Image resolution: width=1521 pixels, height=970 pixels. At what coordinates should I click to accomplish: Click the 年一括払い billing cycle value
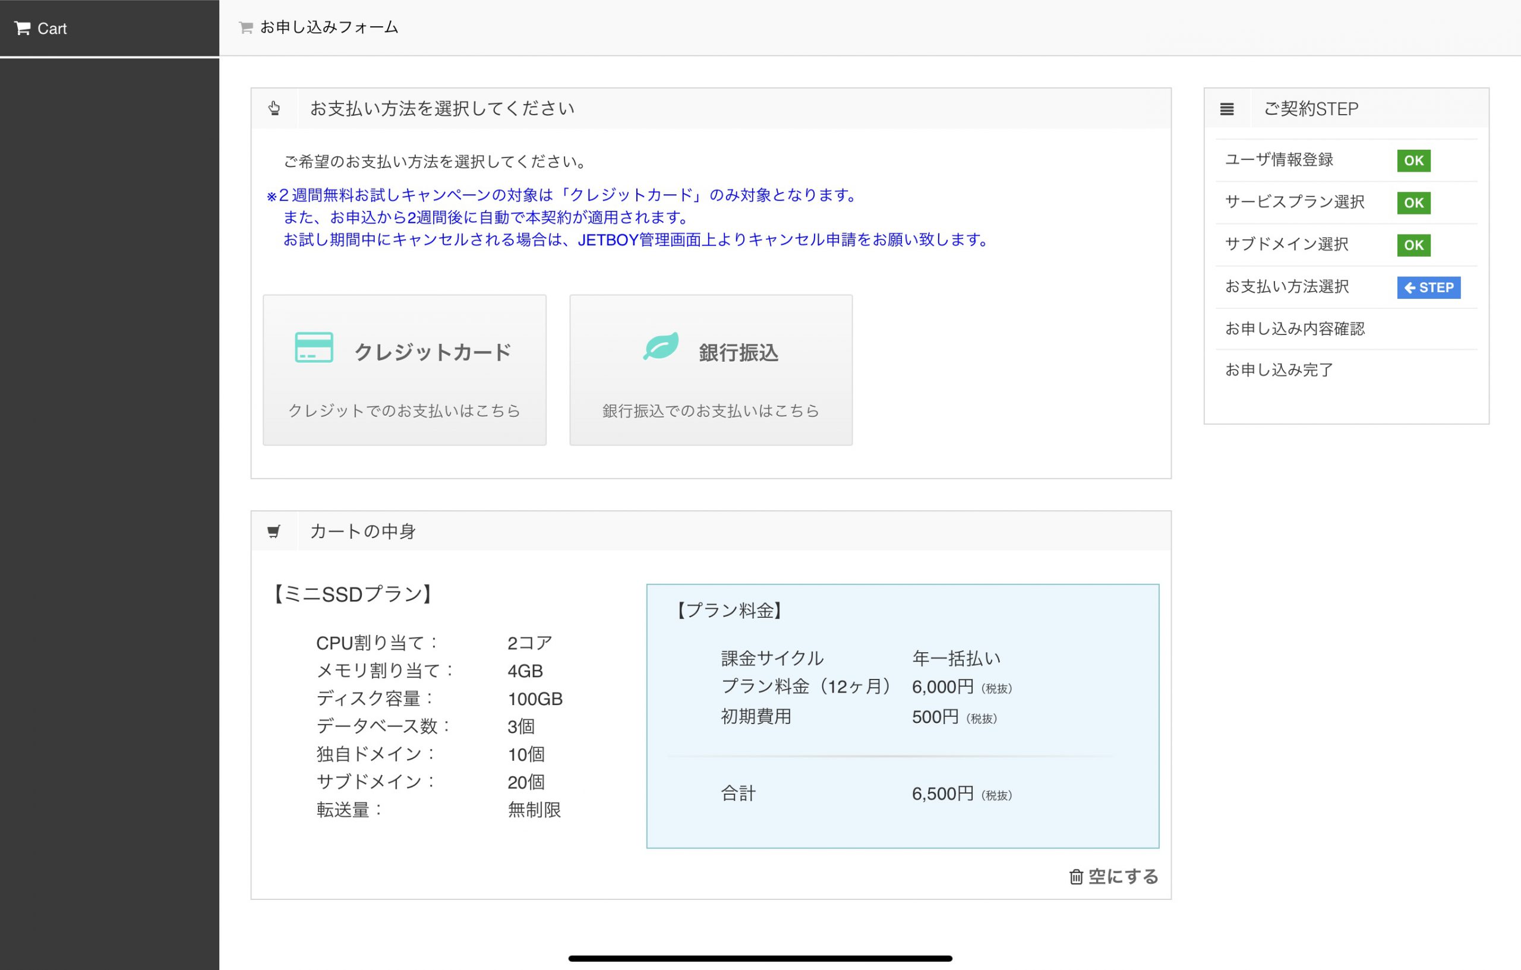(957, 659)
